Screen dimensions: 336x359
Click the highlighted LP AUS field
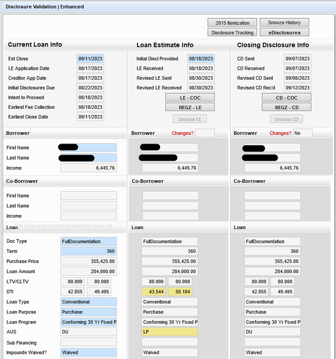click(170, 332)
